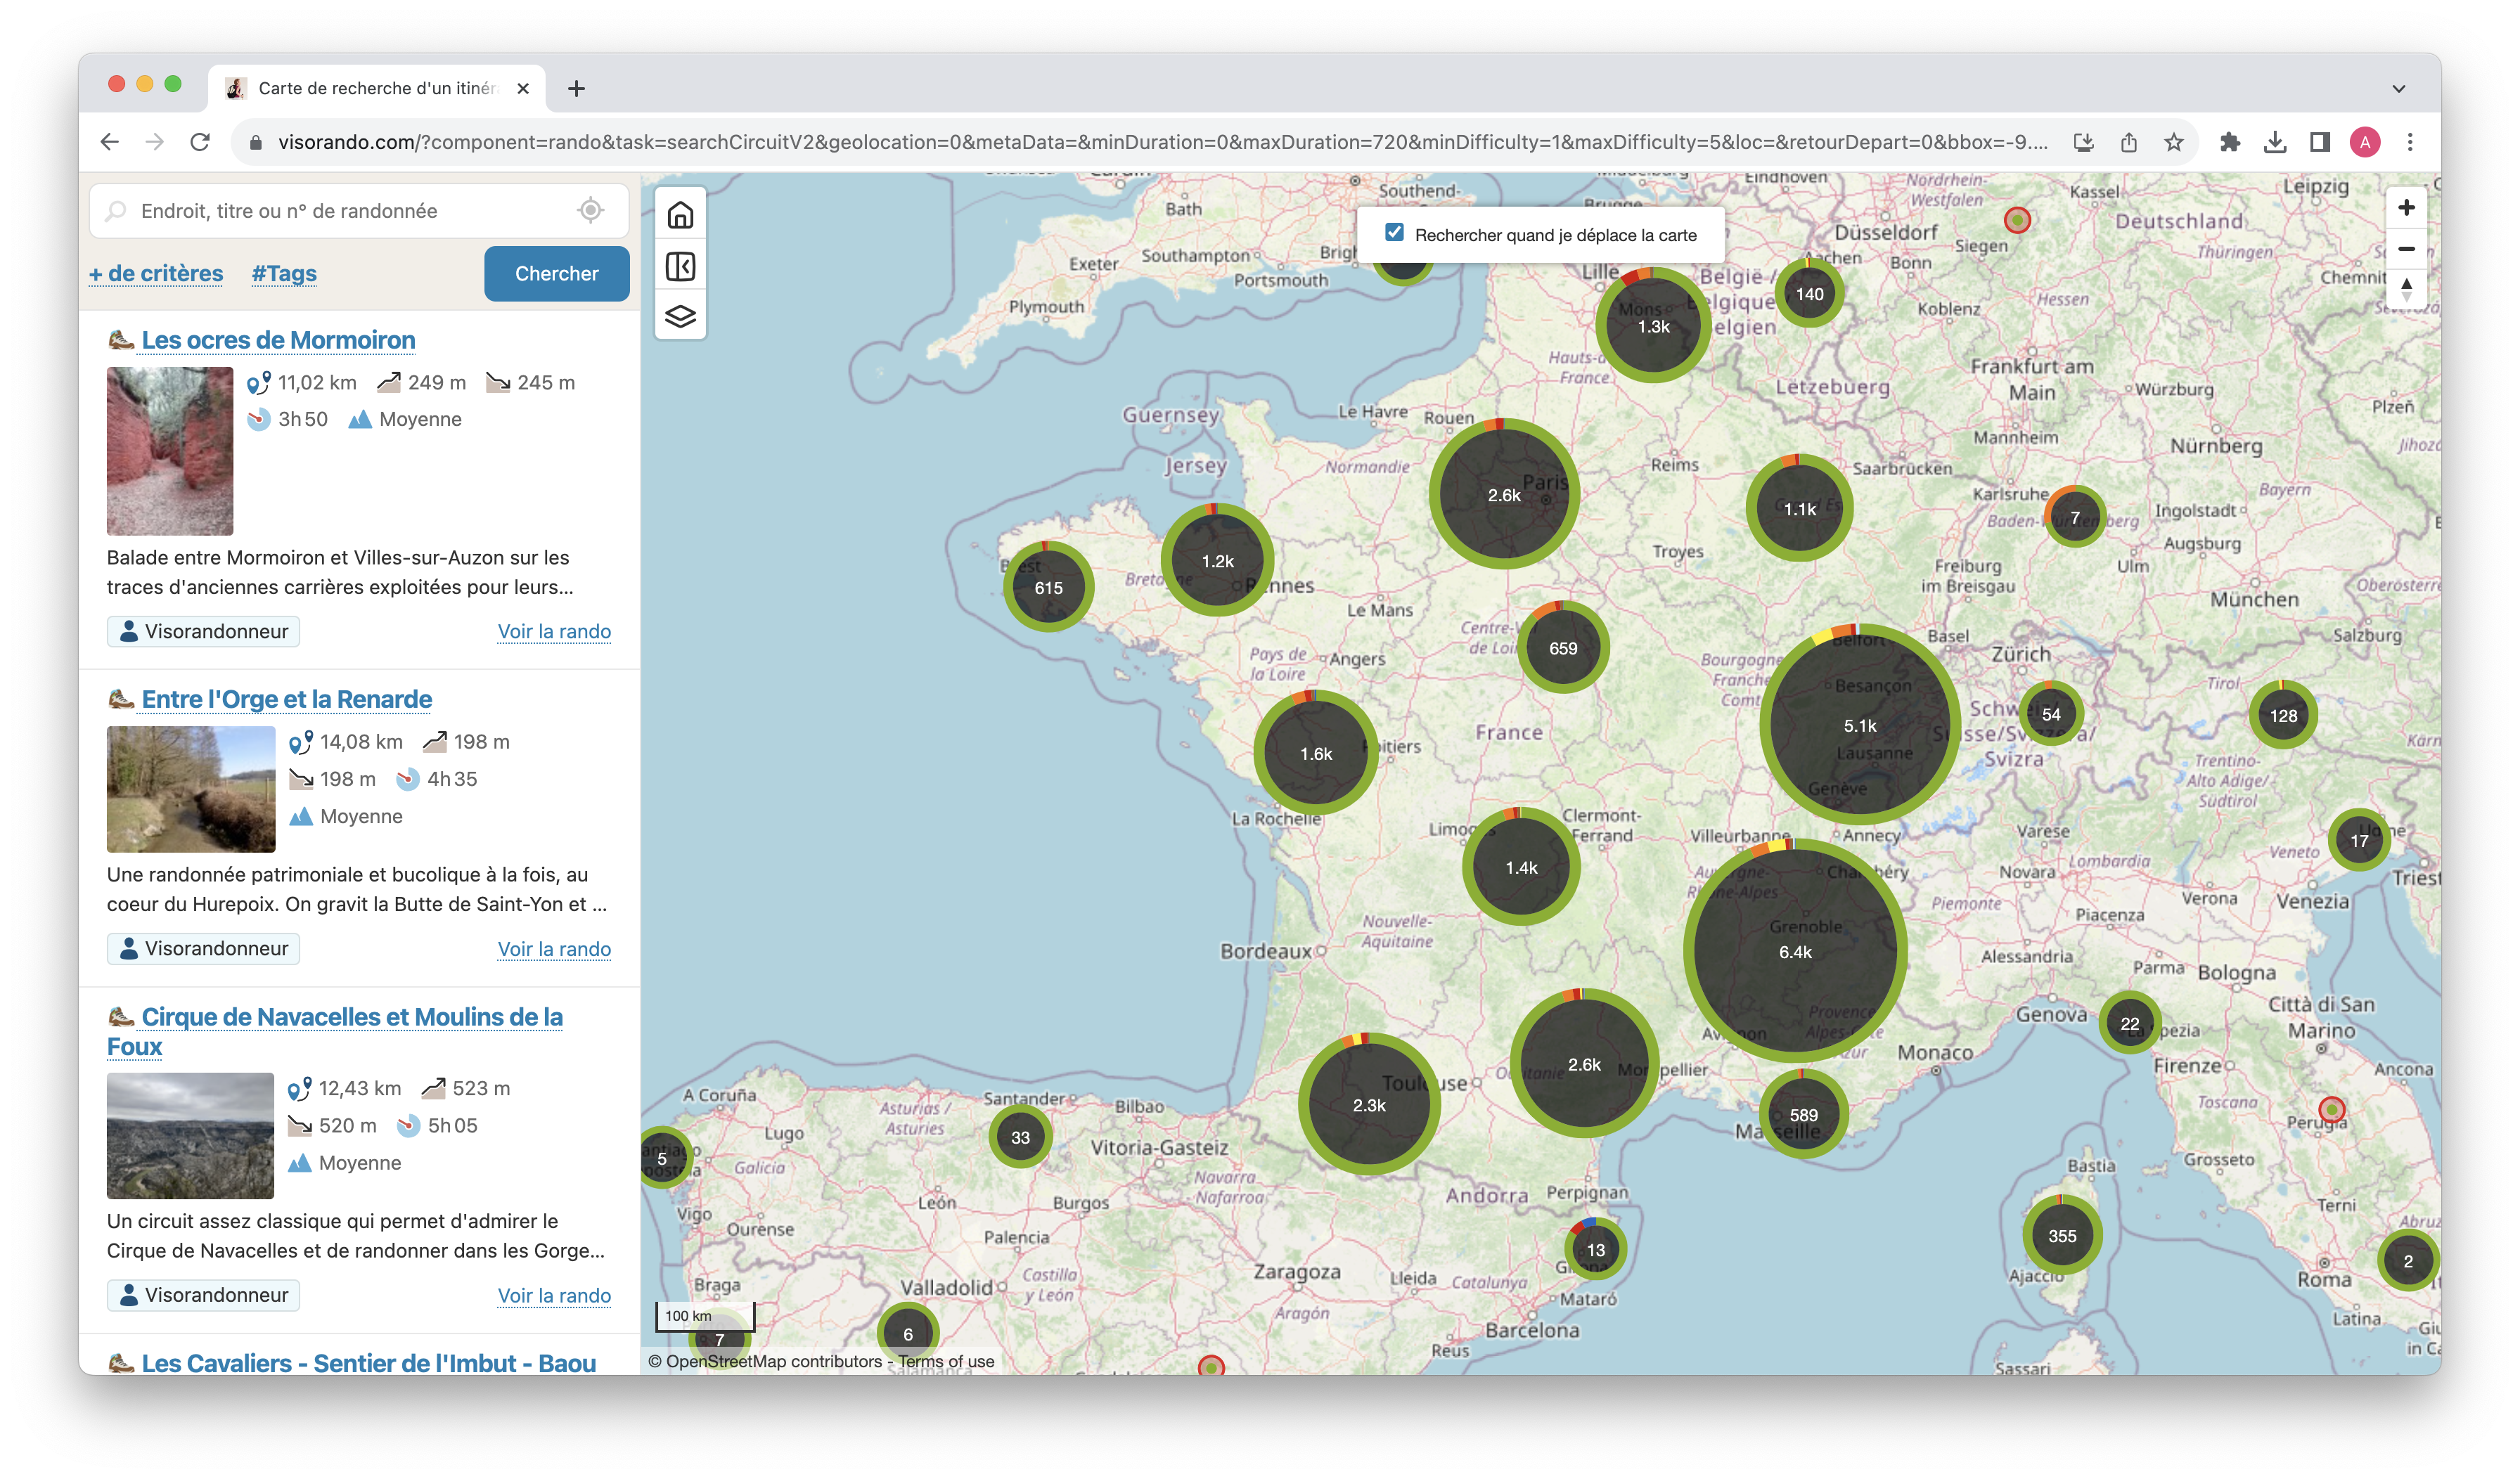Click the map home view icon
This screenshot has height=1479, width=2520.
click(680, 215)
